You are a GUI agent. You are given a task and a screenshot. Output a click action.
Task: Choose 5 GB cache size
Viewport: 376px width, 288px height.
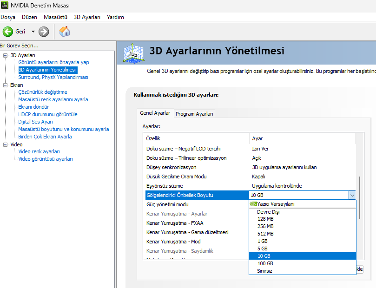coord(303,249)
